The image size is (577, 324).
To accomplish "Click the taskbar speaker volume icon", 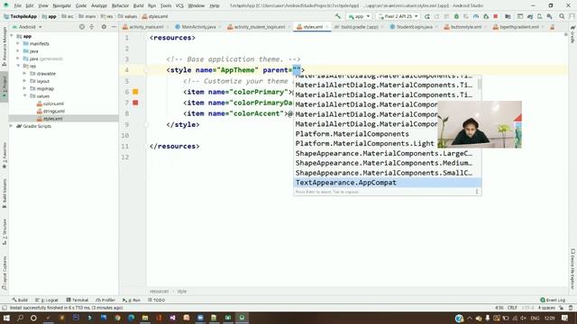I will point(523,318).
